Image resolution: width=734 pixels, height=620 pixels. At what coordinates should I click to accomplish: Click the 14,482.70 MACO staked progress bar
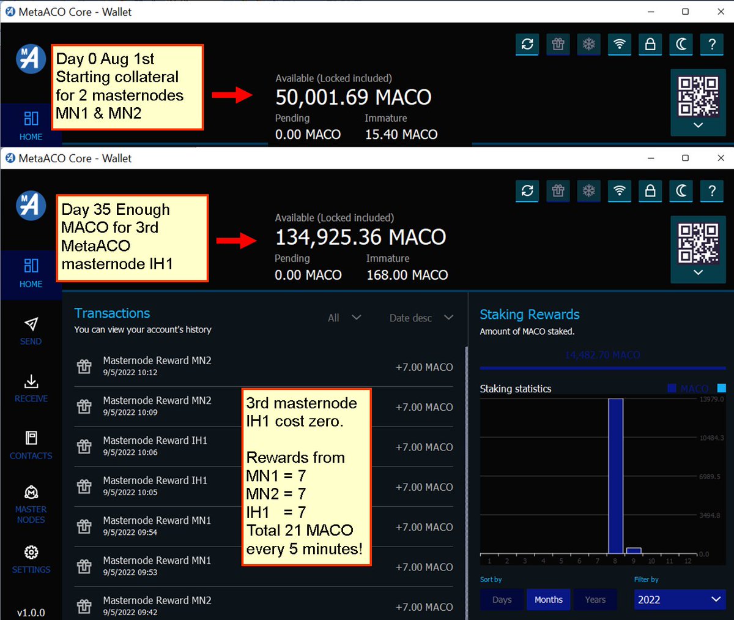[602, 368]
